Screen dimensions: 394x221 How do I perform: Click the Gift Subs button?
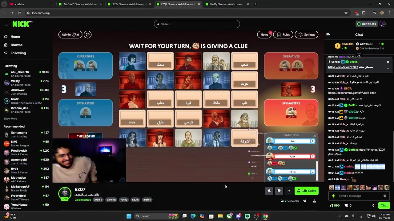pos(306,191)
